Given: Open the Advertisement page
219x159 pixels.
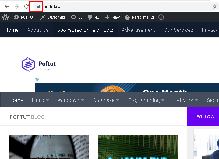Looking at the screenshot, I should tap(138, 30).
